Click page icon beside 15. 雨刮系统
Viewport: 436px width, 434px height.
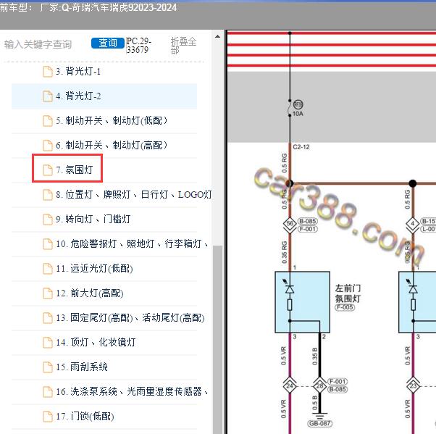point(48,367)
